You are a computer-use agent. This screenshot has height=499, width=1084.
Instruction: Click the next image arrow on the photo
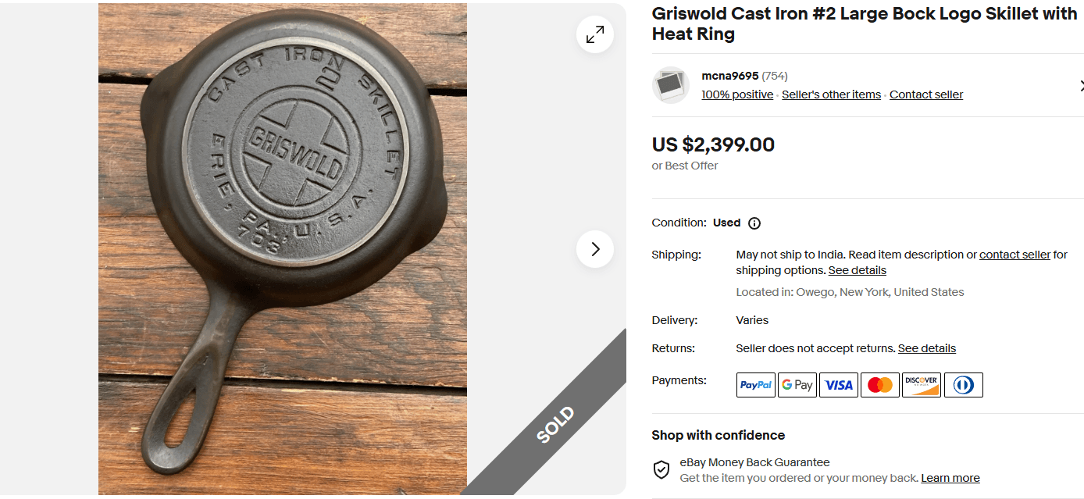594,249
